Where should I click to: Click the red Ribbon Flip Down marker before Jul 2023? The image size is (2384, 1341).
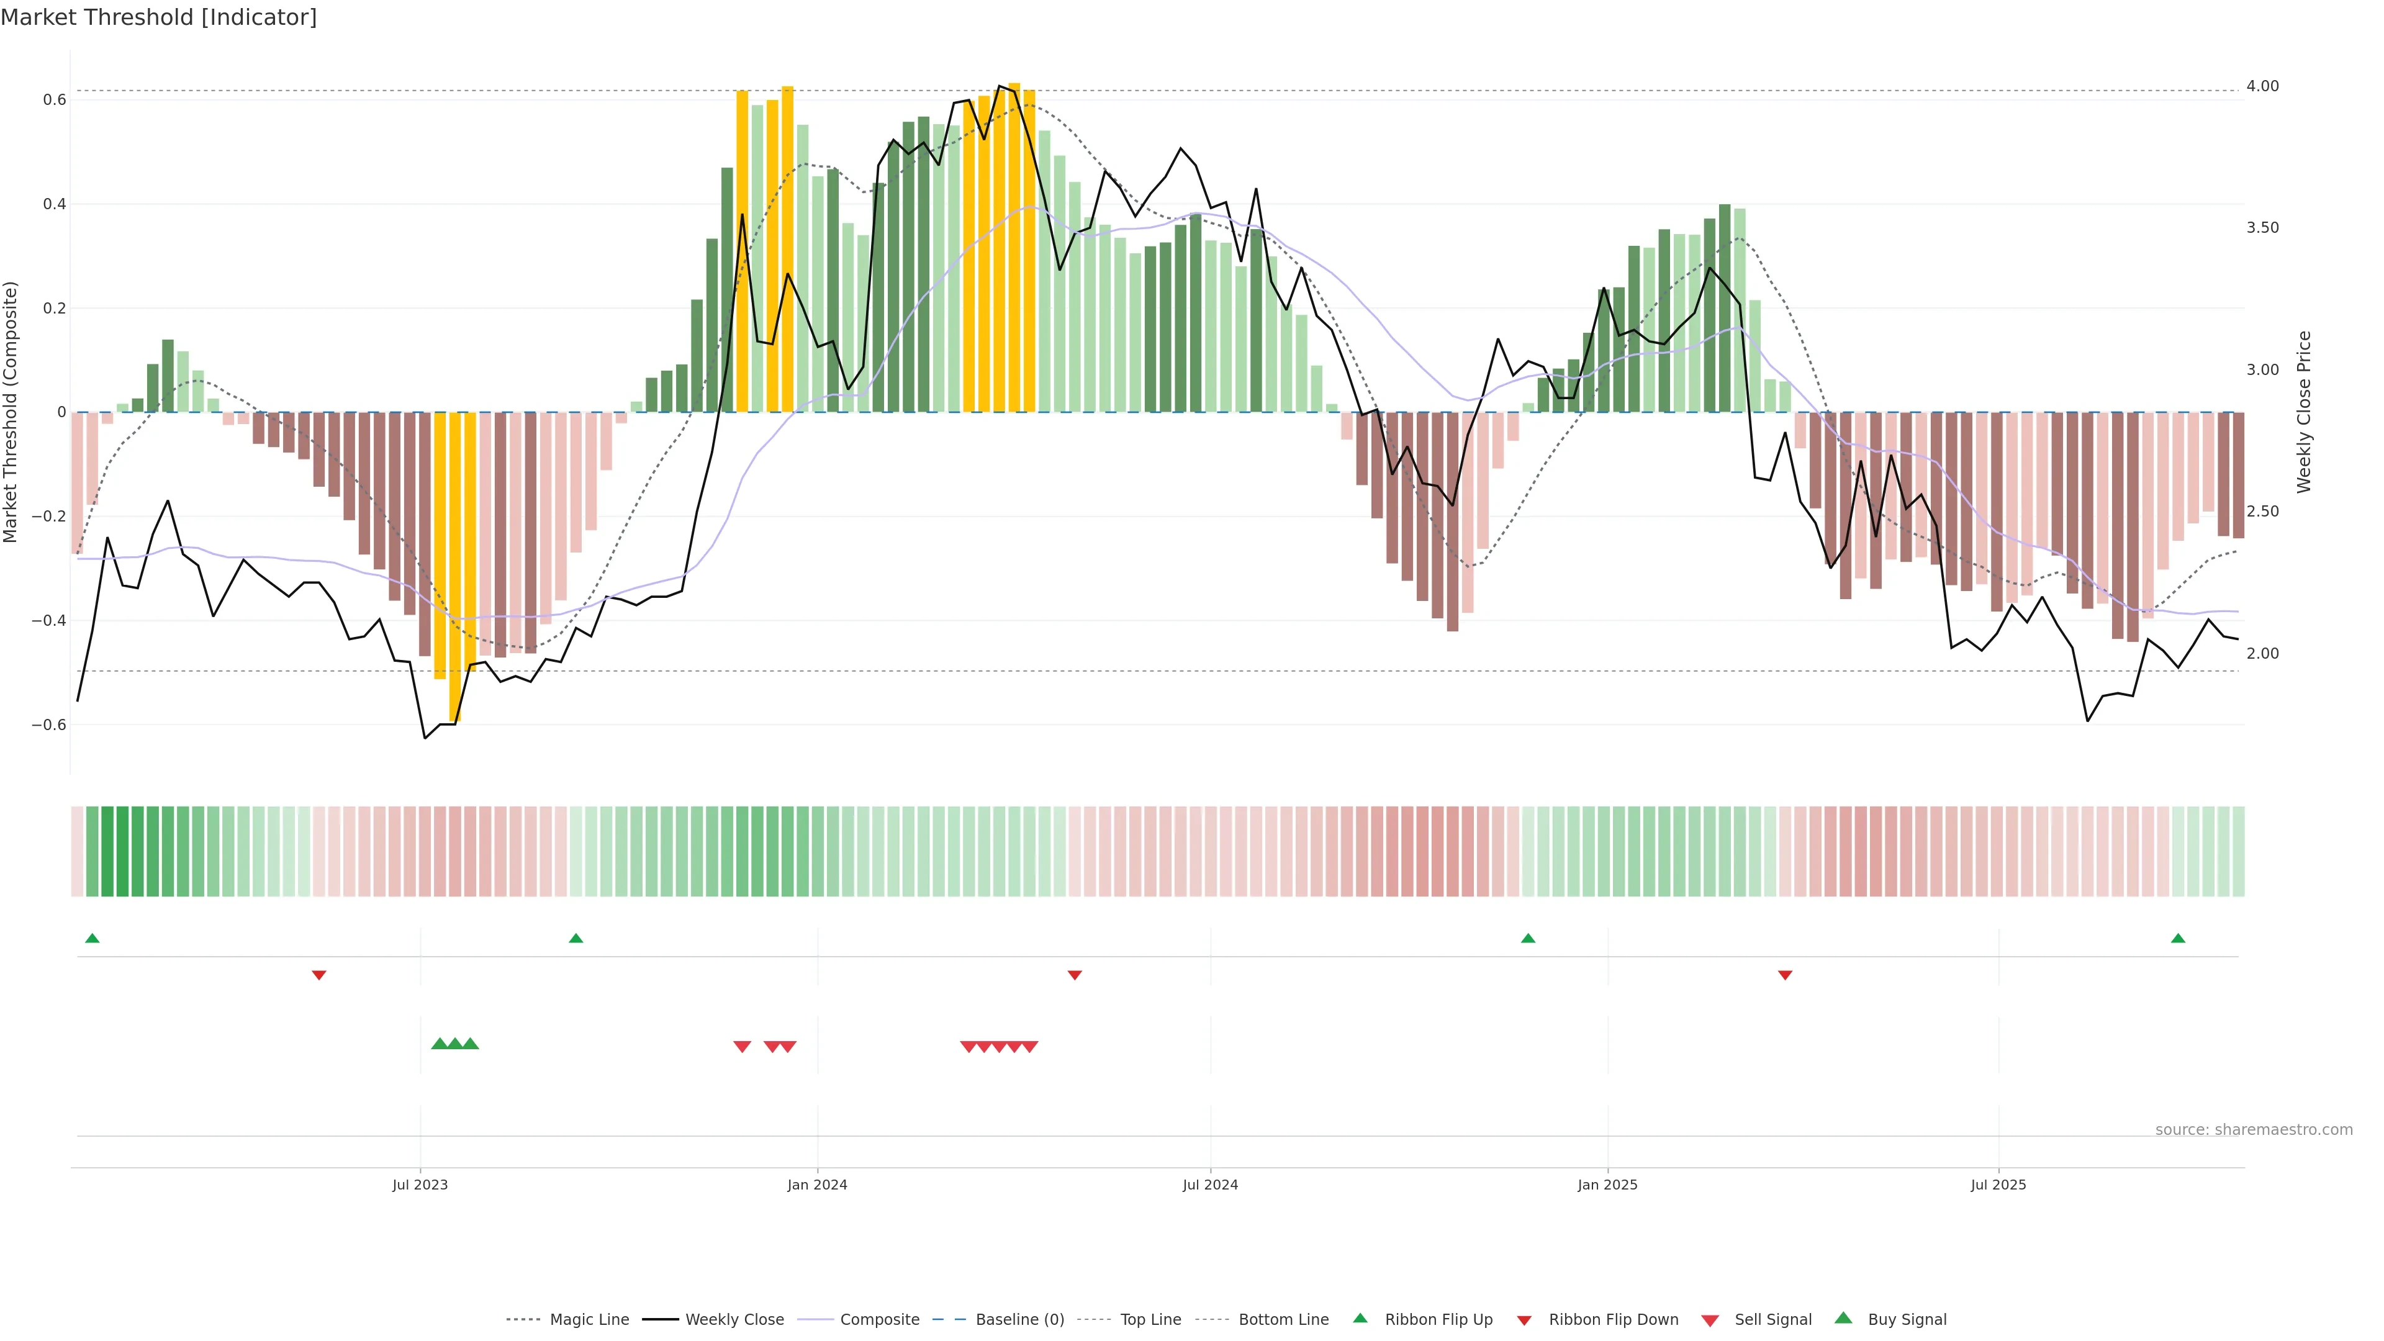pos(318,975)
